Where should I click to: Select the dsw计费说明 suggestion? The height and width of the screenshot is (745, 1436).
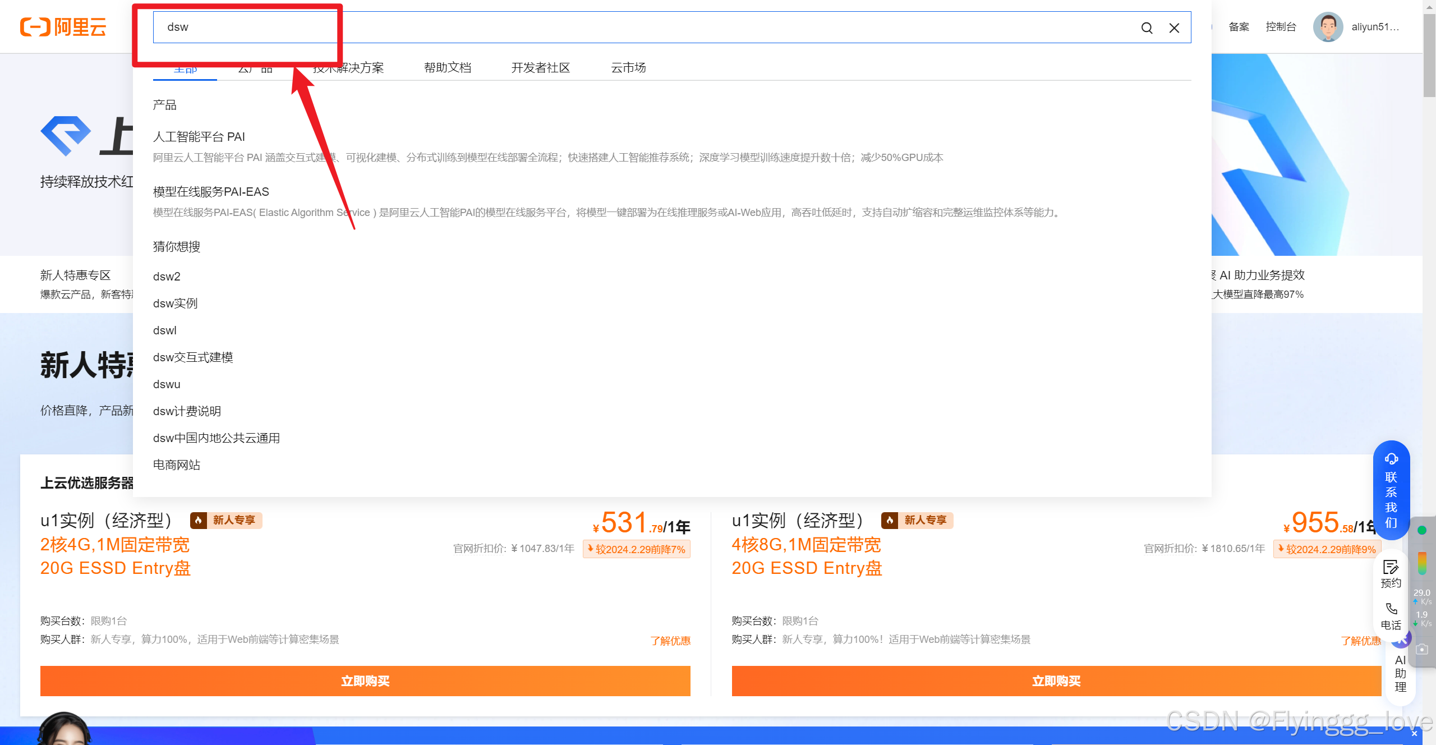coord(187,411)
